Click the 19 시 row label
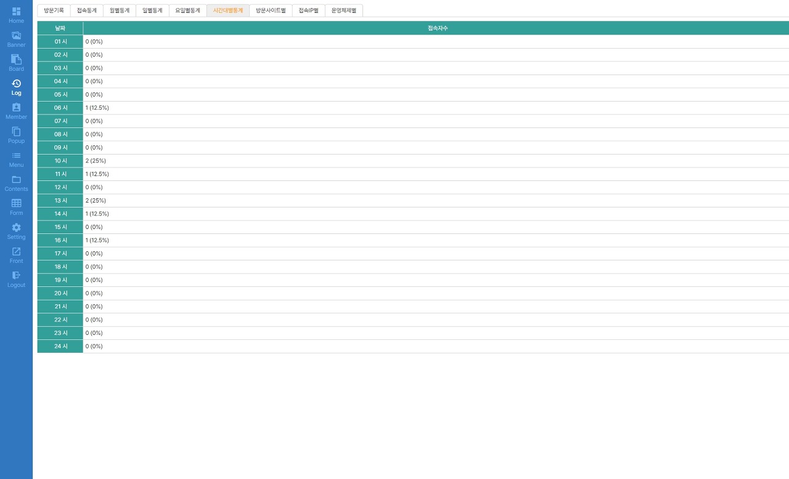This screenshot has height=479, width=789. click(x=60, y=280)
